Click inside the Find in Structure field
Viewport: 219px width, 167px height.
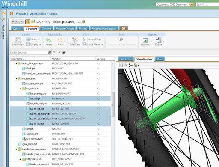29,52
